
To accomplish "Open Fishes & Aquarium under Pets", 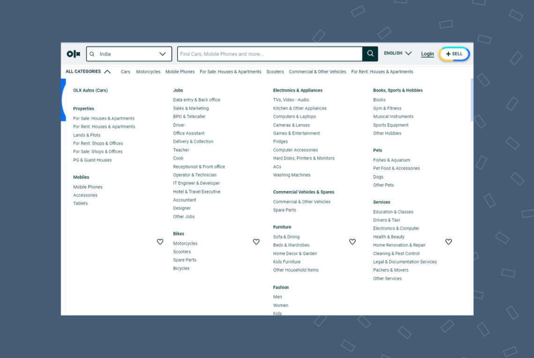I will tap(391, 160).
